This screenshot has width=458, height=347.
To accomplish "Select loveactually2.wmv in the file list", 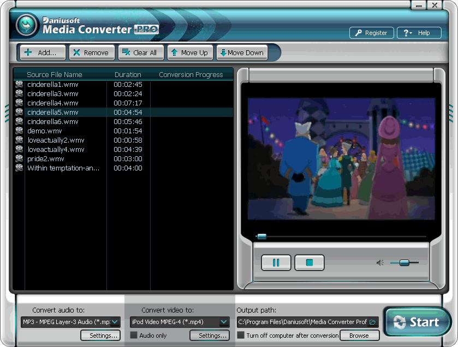I will tap(123, 140).
